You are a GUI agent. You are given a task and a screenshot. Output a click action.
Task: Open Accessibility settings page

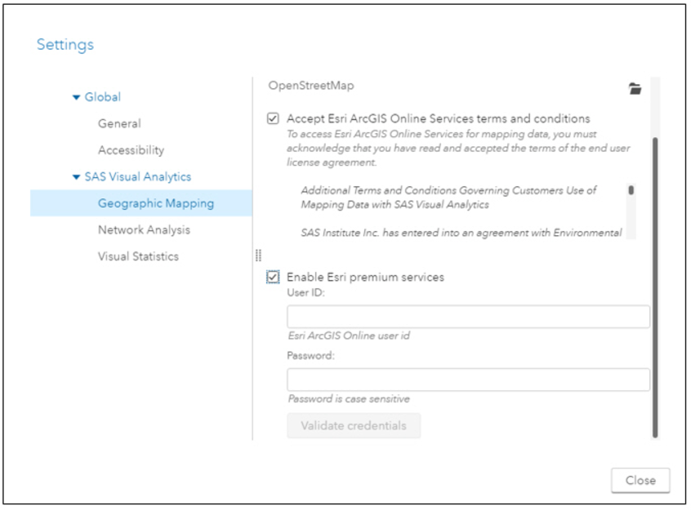[x=131, y=150]
